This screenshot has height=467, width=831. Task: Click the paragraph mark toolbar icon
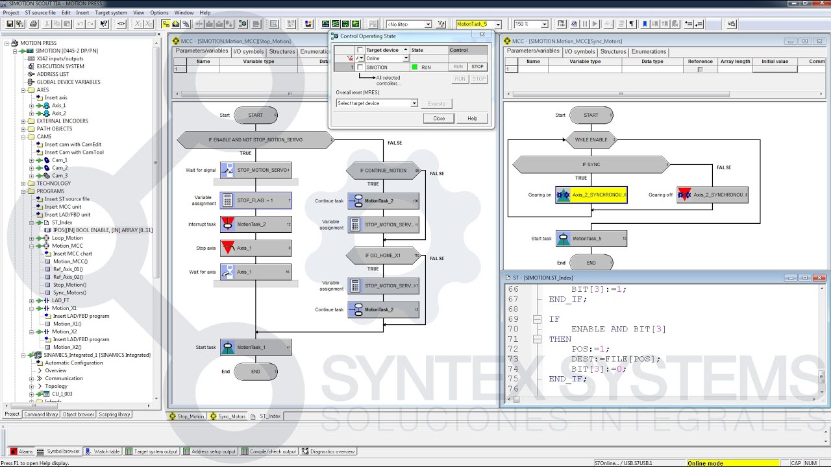[x=631, y=24]
